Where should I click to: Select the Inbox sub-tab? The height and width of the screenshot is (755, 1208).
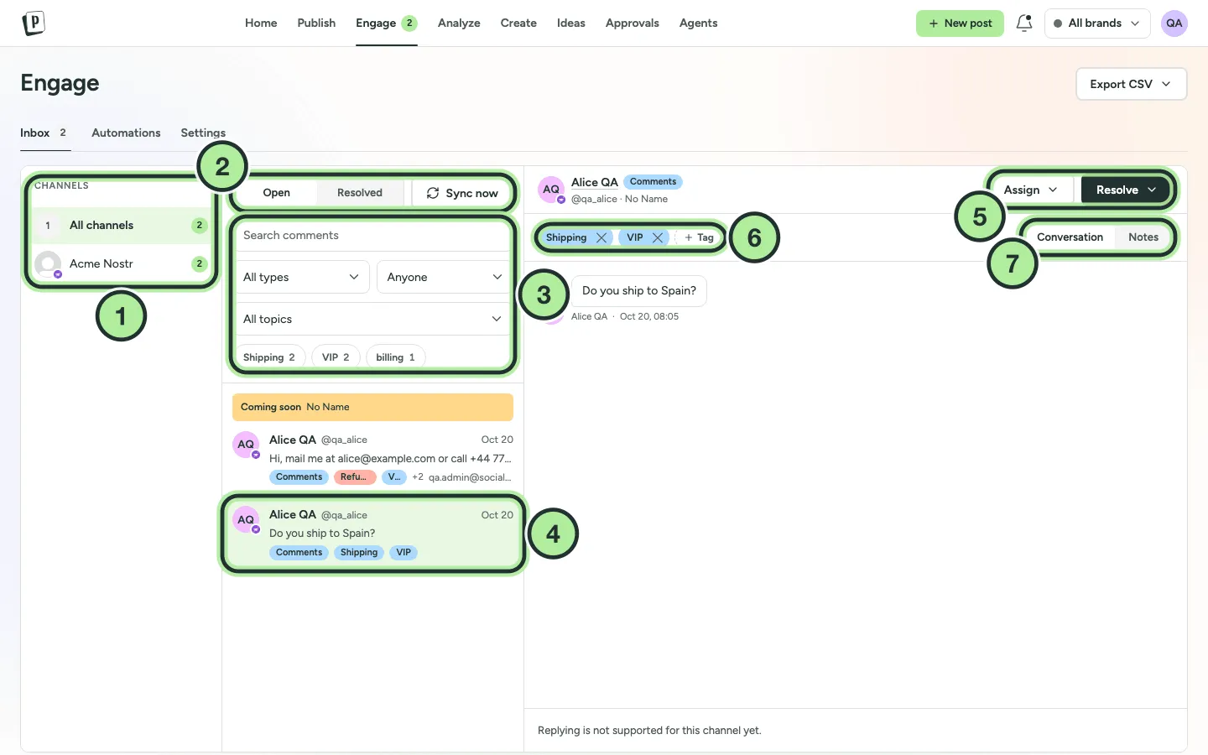point(44,133)
